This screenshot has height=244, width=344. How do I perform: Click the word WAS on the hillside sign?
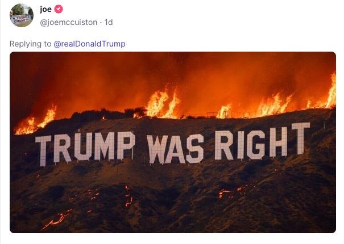coord(175,149)
